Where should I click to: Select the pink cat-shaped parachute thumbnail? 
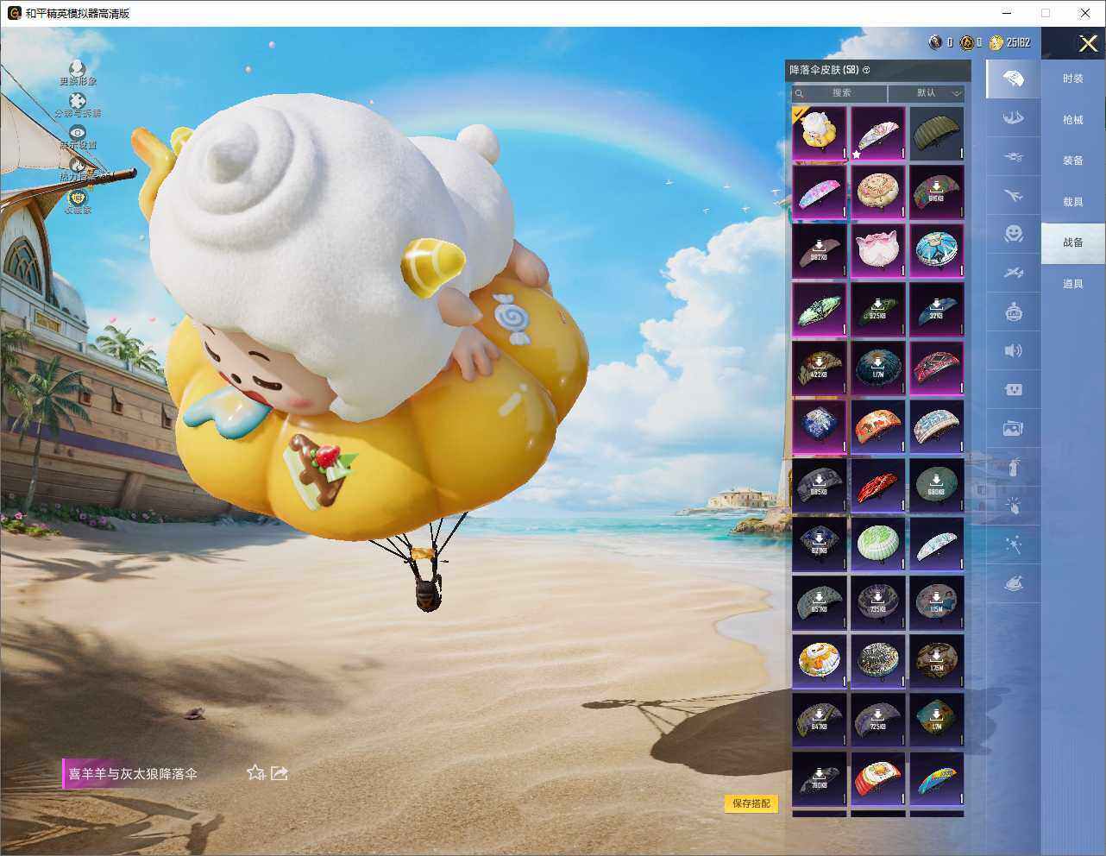pyautogui.click(x=878, y=251)
